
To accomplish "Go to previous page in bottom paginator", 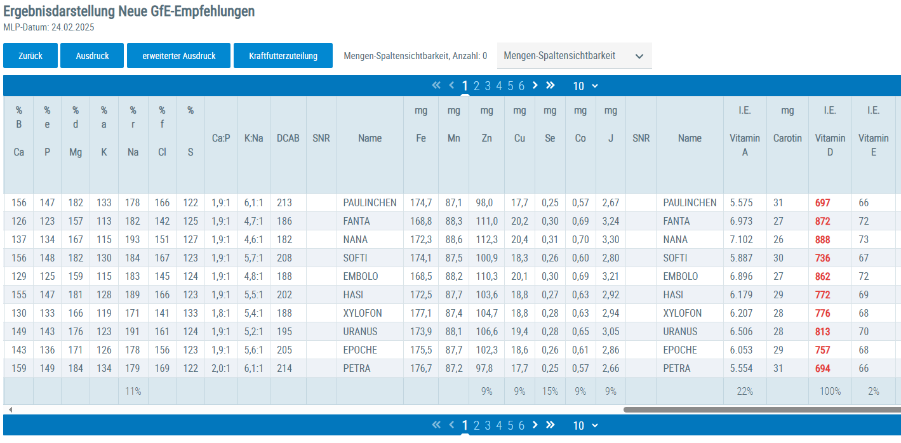I will coord(451,425).
